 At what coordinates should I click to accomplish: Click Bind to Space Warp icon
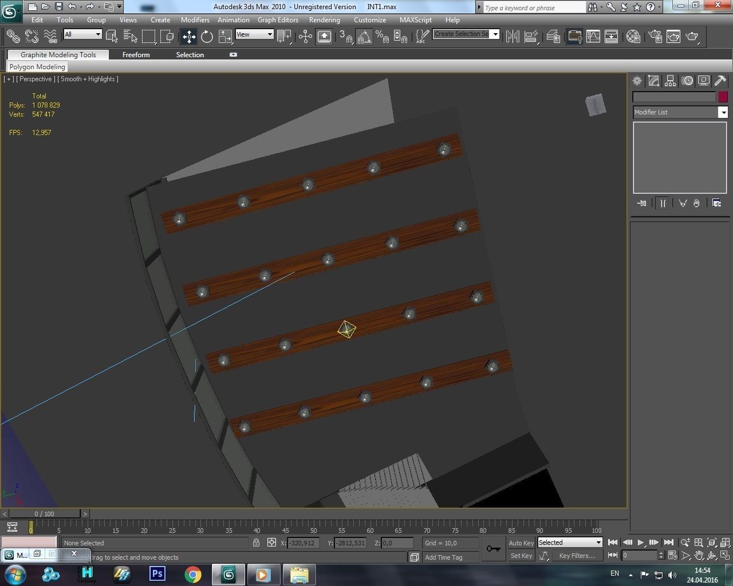(x=51, y=37)
